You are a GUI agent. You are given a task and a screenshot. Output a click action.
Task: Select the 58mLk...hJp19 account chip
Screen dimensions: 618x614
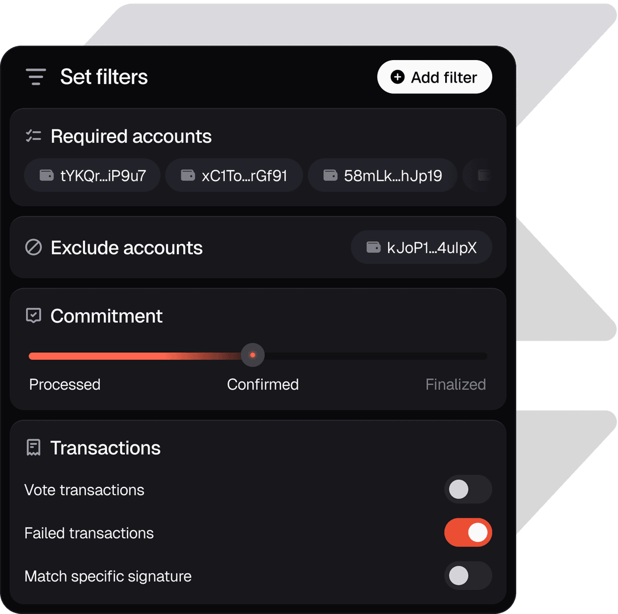pyautogui.click(x=382, y=175)
